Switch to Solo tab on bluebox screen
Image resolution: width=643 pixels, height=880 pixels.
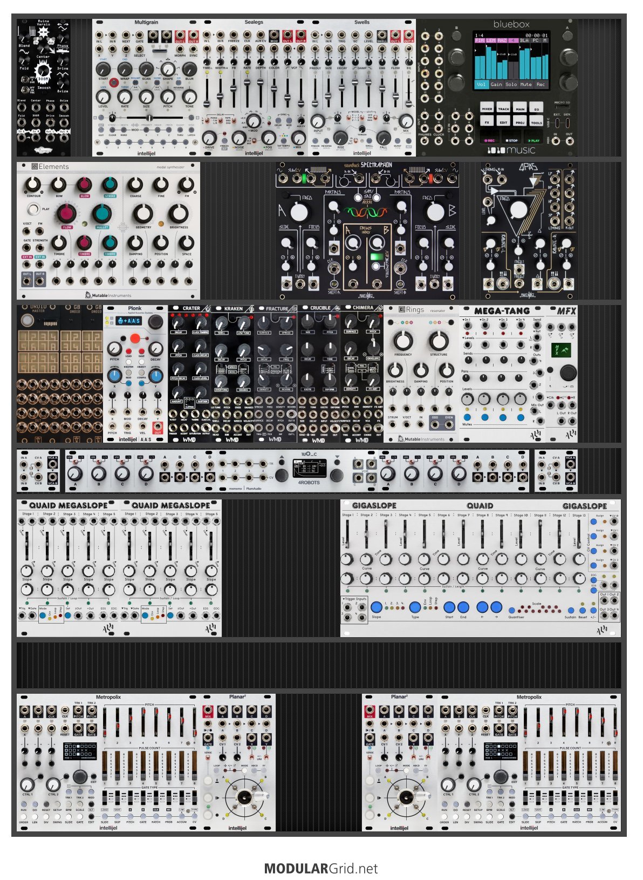click(x=511, y=84)
